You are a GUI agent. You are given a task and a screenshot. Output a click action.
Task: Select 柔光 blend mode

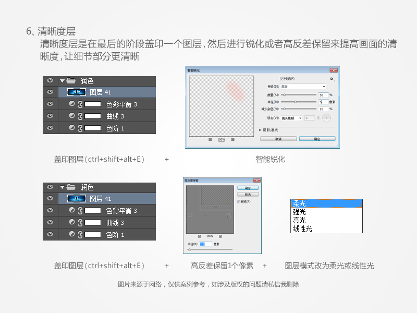click(x=326, y=203)
